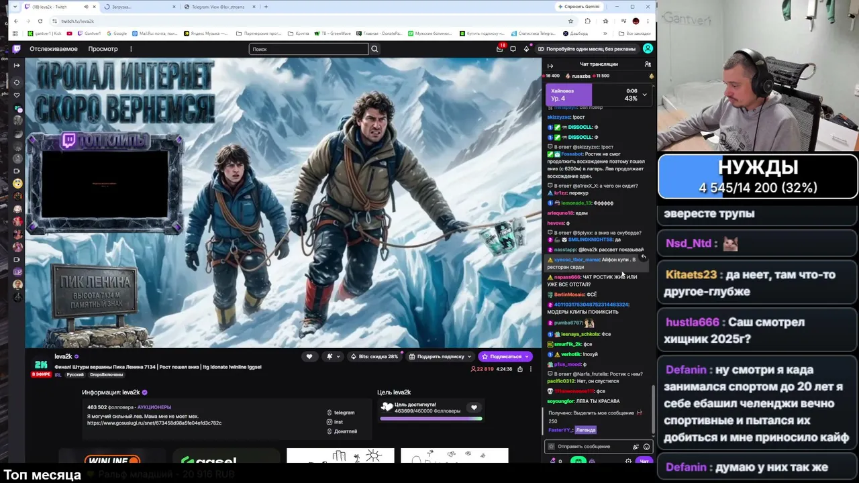
Task: Click Спросить Gemini button
Action: pyautogui.click(x=578, y=7)
